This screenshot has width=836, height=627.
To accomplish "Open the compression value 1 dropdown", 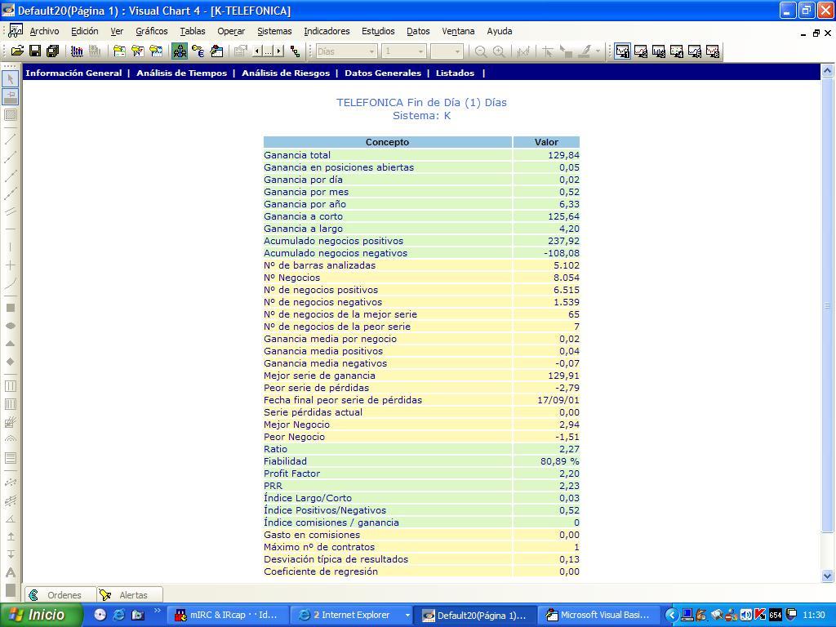I will click(x=420, y=51).
